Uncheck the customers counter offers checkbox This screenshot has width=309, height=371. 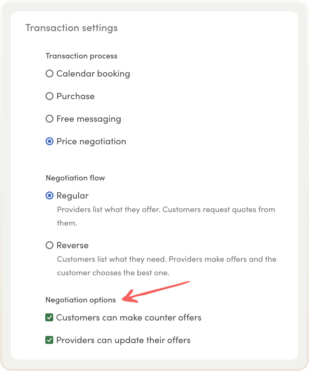[49, 318]
